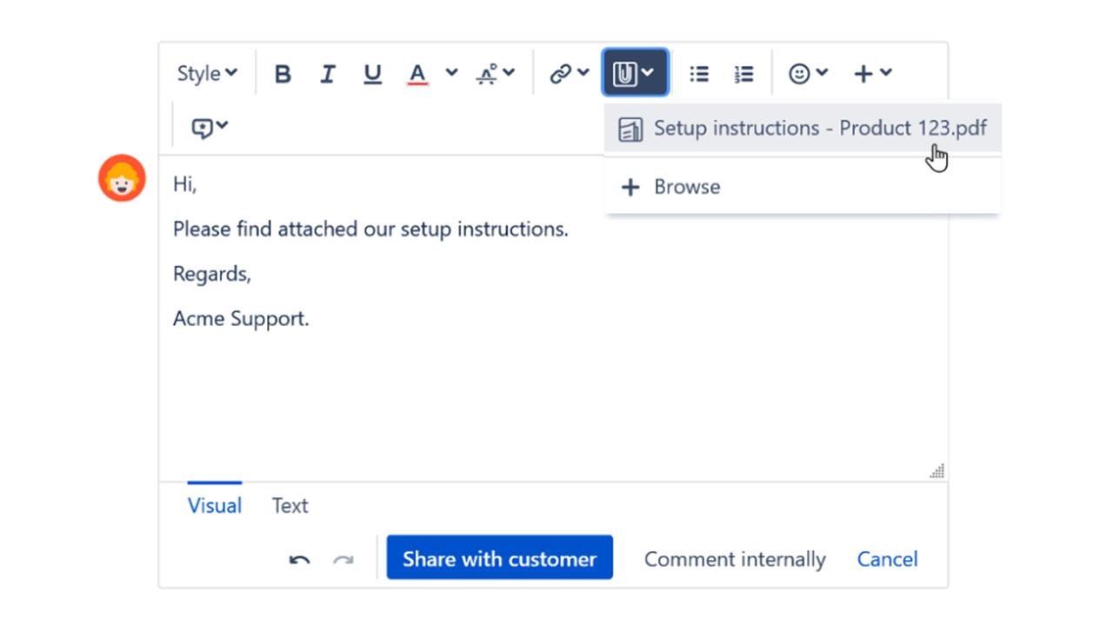Create a bulleted list
1113x626 pixels.
(699, 73)
